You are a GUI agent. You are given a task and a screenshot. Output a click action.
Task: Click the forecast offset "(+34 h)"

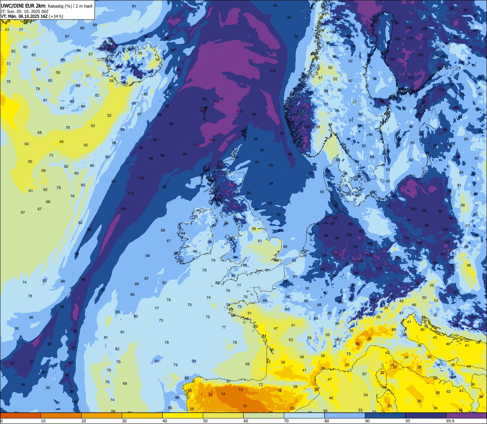tap(56, 16)
